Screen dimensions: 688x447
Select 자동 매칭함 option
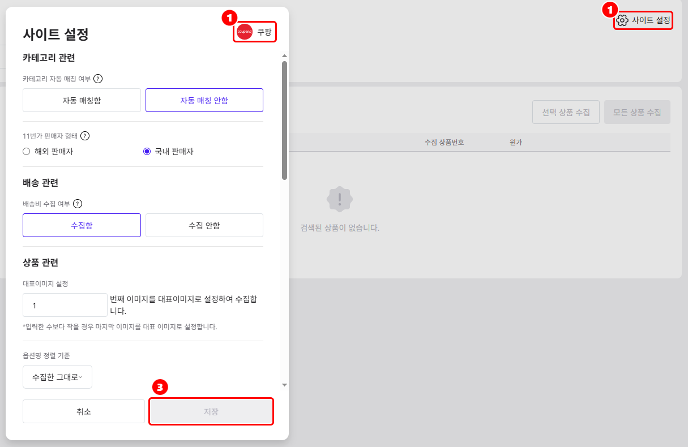pyautogui.click(x=82, y=100)
